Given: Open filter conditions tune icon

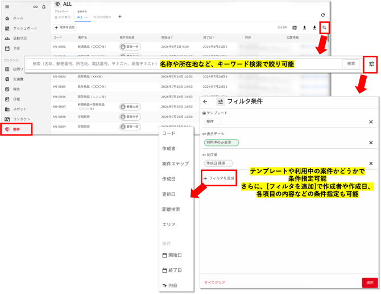Looking at the screenshot, I should (x=371, y=64).
